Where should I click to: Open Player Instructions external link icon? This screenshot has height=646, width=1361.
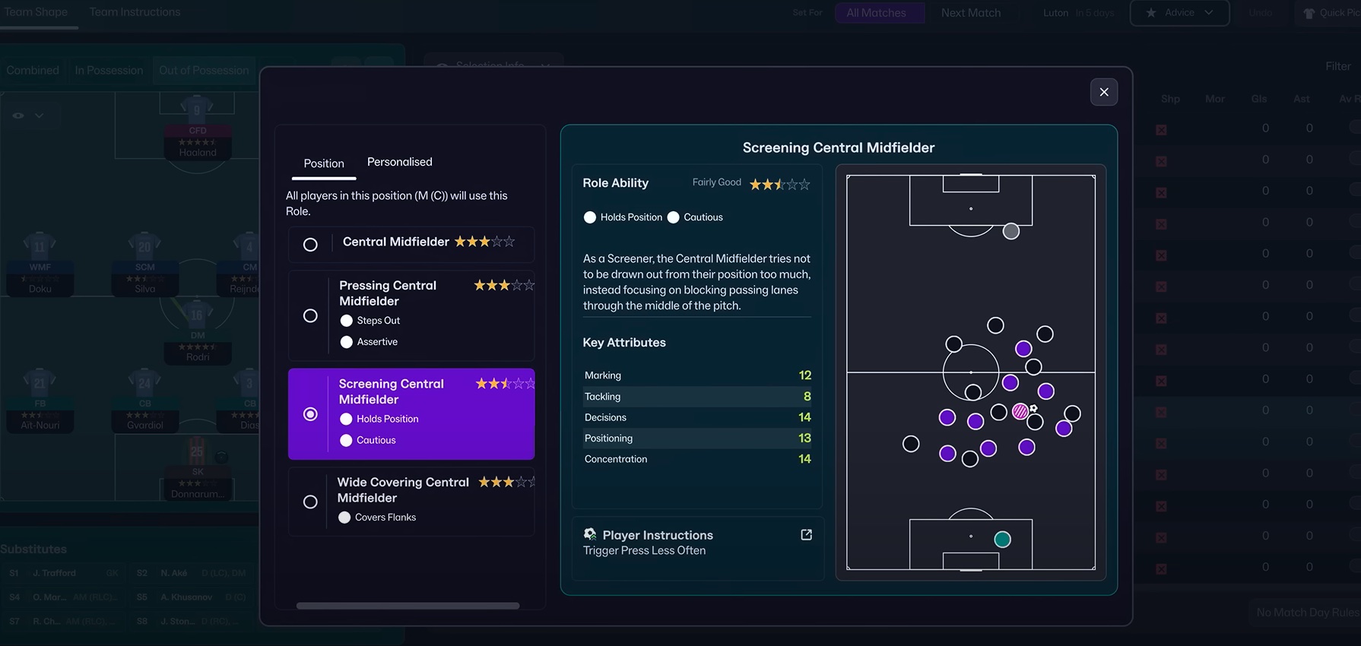[x=806, y=535]
